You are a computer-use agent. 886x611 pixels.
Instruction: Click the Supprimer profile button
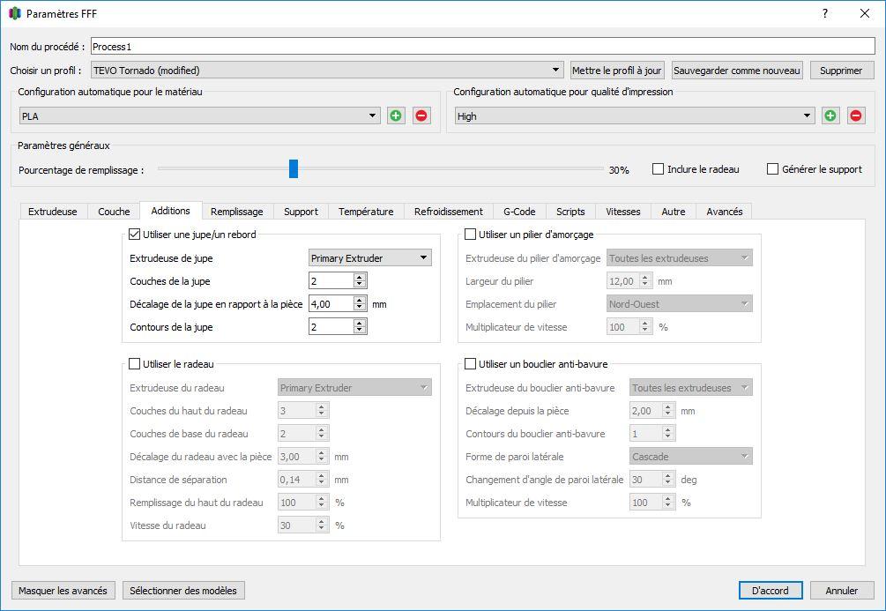pos(841,70)
